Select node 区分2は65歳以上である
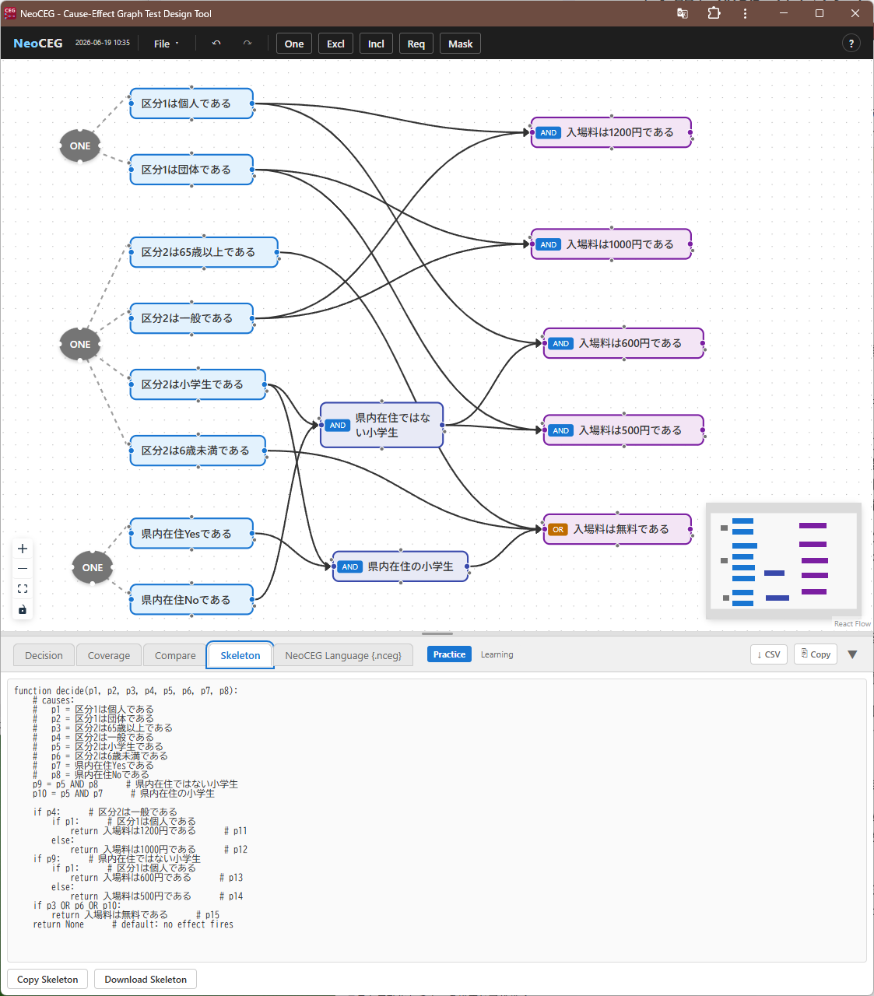This screenshot has width=874, height=996. tap(204, 252)
